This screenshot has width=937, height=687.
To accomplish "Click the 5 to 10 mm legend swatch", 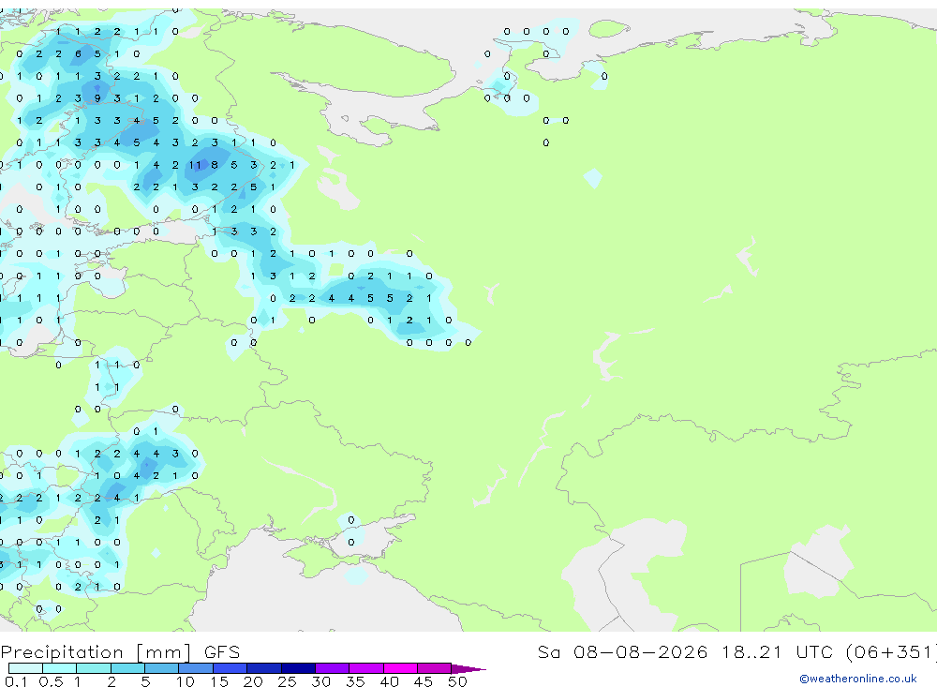I will click(161, 668).
